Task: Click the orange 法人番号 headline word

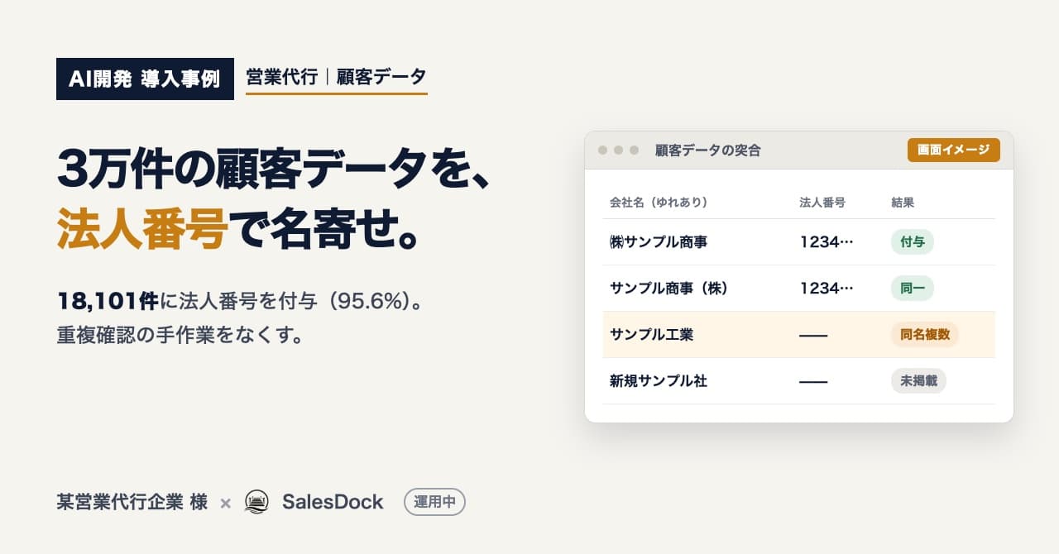Action: pos(141,228)
